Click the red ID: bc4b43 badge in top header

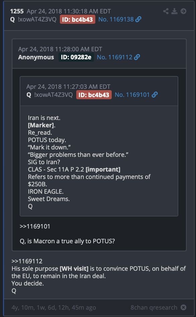[78, 20]
